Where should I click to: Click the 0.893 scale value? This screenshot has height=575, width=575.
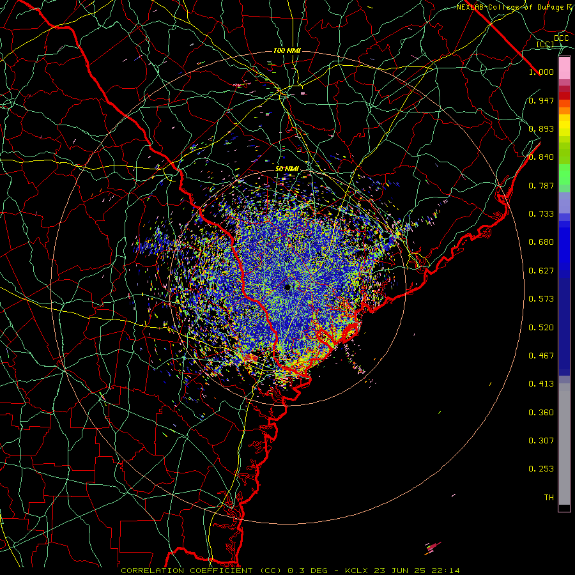point(541,128)
